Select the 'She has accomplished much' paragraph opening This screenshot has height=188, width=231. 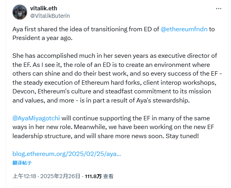pos(45,56)
